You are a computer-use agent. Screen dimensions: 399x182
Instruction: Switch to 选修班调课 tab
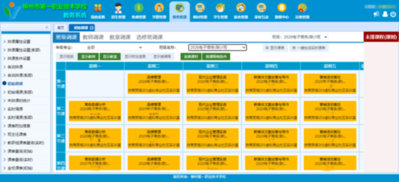150,37
